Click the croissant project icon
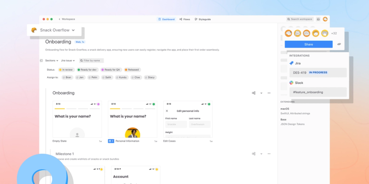The height and width of the screenshot is (184, 369). 34,30
